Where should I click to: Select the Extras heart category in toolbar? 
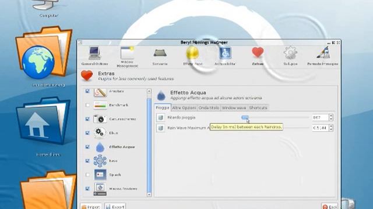coord(258,56)
